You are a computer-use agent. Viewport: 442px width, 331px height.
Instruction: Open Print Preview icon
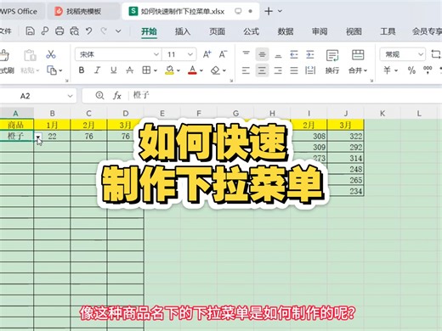pos(74,31)
